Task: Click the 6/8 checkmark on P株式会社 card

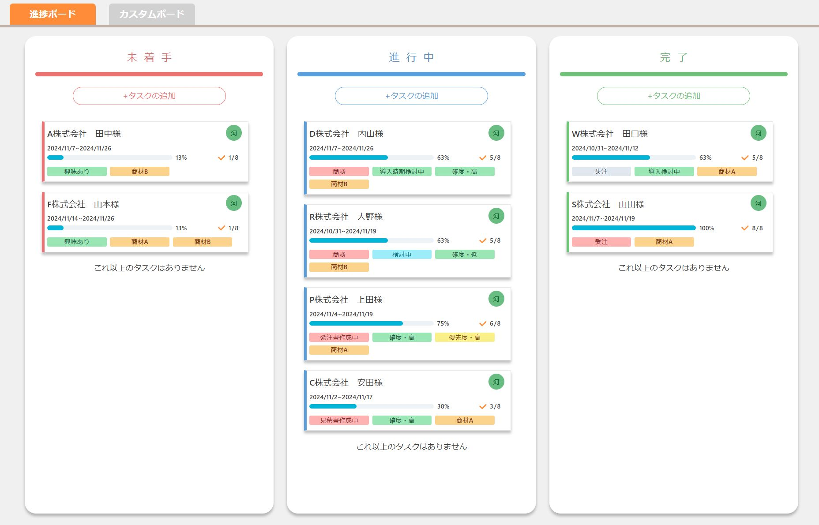Action: [x=483, y=323]
